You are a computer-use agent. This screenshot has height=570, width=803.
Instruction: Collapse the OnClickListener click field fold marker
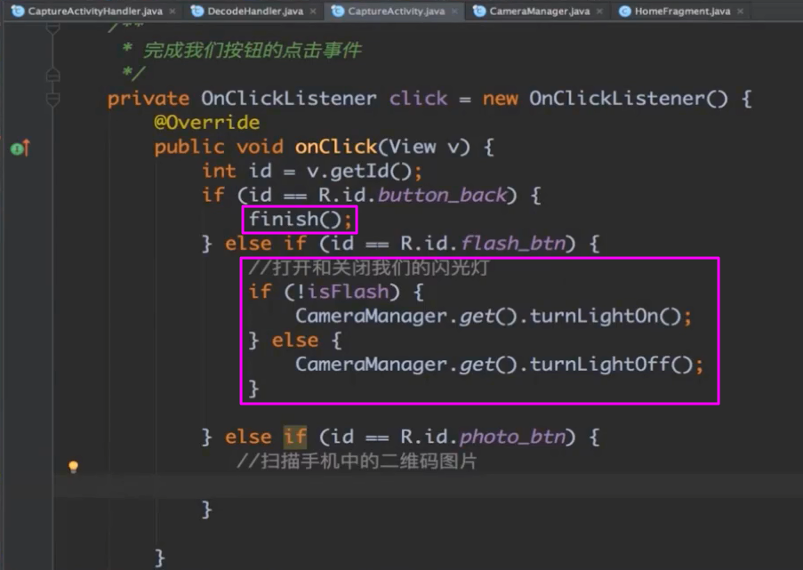coord(52,99)
